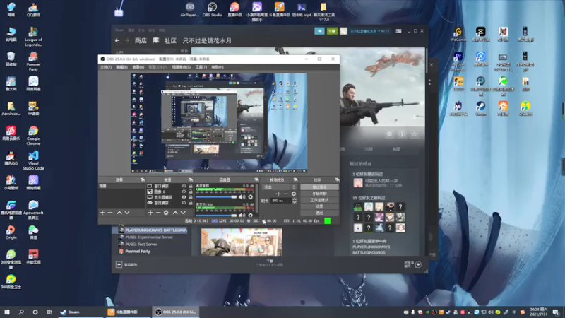
Task: Open Windows taskbar search icon
Action: tap(21, 312)
